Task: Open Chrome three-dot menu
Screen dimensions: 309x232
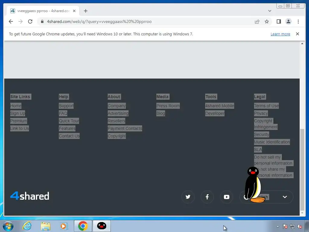Action: point(298,21)
